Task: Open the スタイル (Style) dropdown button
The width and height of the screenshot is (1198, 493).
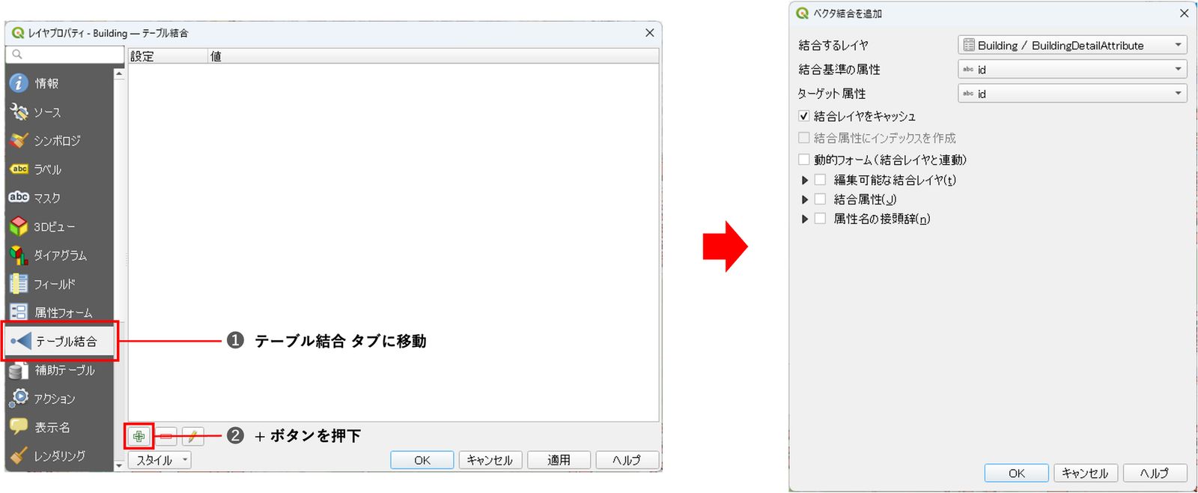Action: pos(159,460)
